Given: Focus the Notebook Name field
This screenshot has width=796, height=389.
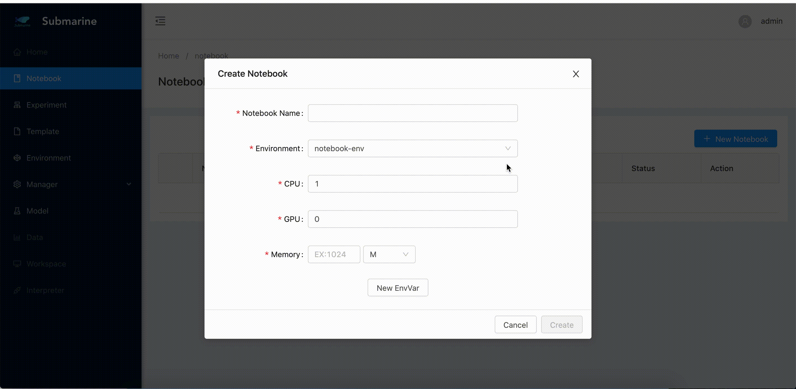Looking at the screenshot, I should coord(413,113).
